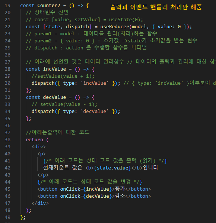The width and height of the screenshot is (216, 223).
Task: Click the 감소 button text in JSX
Action: (120, 196)
